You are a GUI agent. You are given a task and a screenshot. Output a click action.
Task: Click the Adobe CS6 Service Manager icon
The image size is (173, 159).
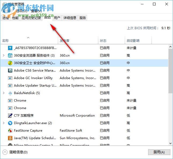point(10,71)
